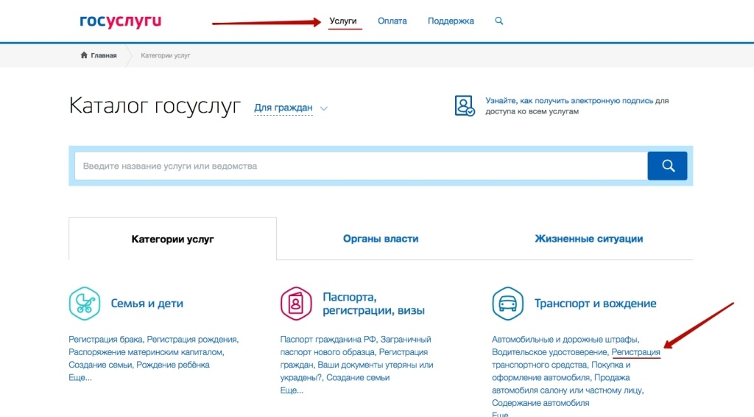Open the Создание семьи link under Семья и дети
Screen dimensions: 754x417
click(100, 365)
